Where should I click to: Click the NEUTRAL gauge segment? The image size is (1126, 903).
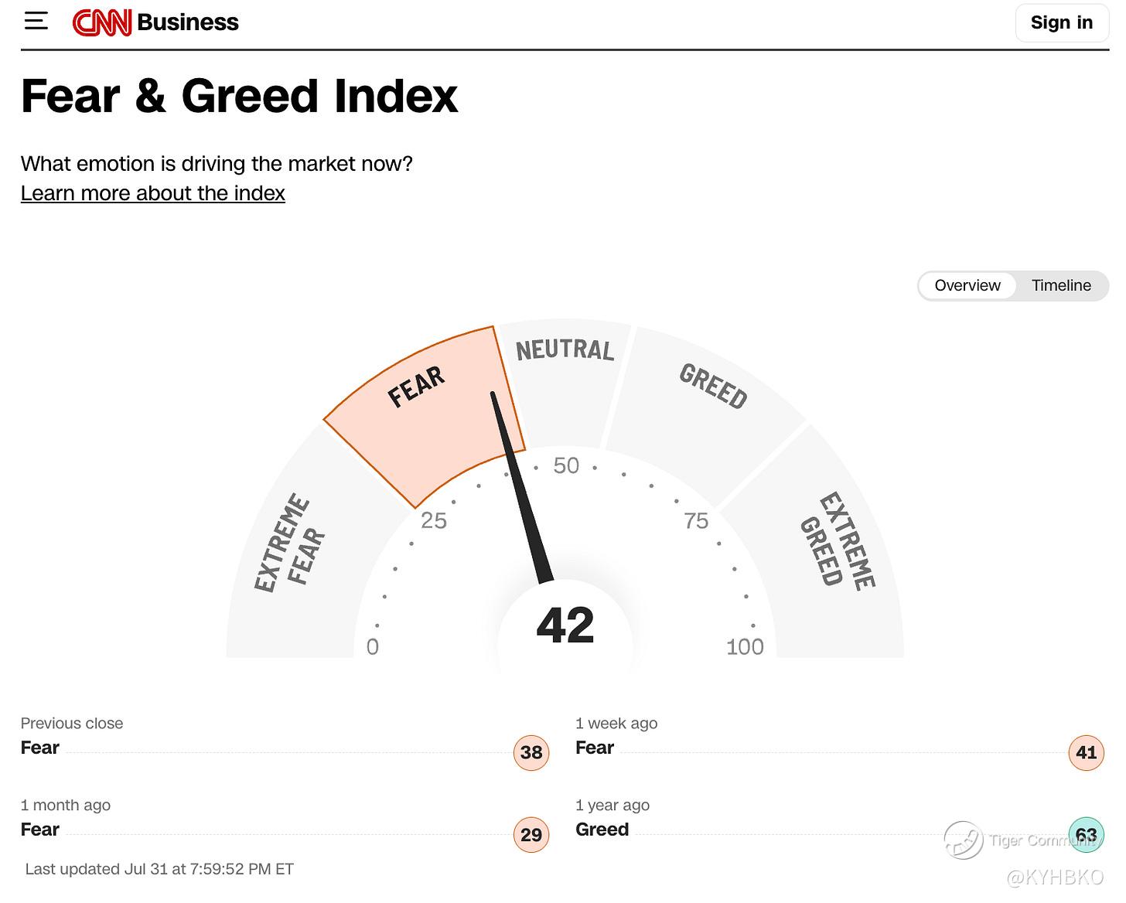565,379
